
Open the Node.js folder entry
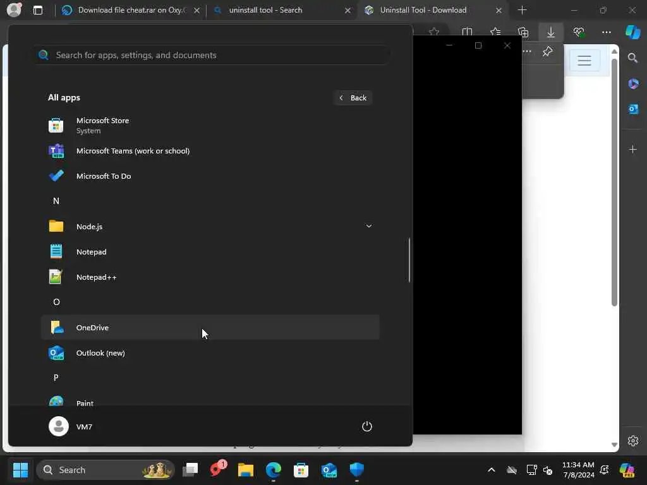(210, 227)
